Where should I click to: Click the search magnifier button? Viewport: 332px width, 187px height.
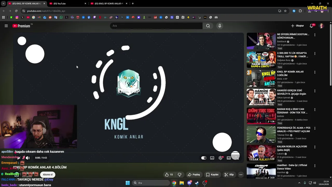pos(208,26)
